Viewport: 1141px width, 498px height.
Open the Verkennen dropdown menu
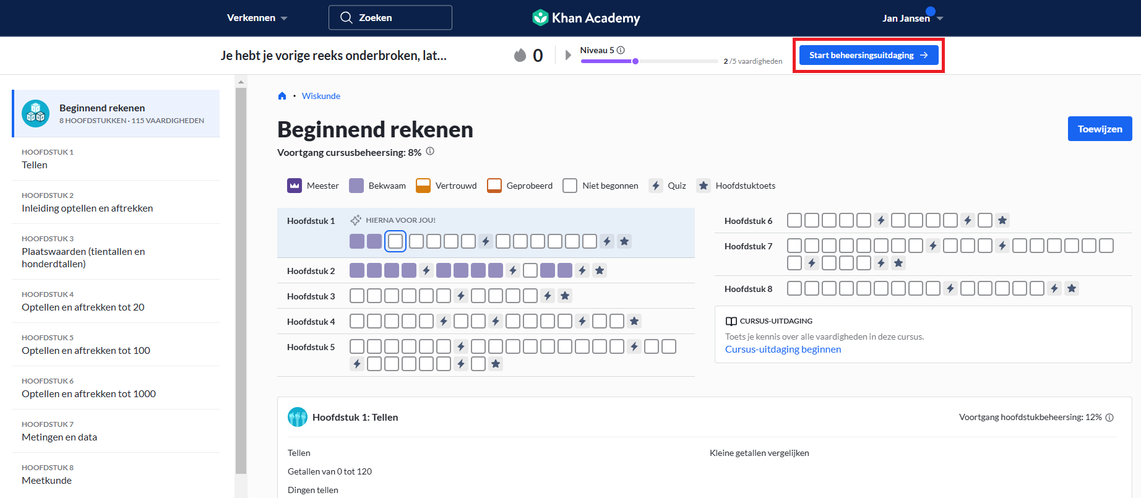tap(257, 18)
